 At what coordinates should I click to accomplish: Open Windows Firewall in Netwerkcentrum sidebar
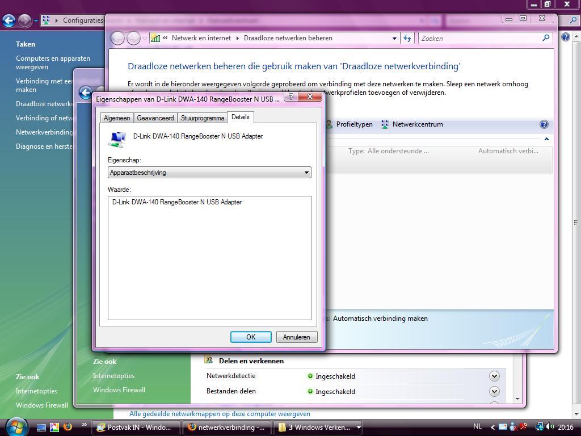(119, 389)
